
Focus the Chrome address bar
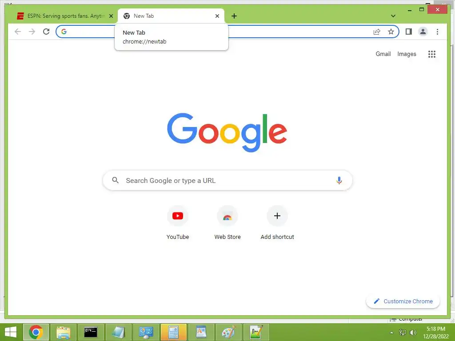[227, 32]
